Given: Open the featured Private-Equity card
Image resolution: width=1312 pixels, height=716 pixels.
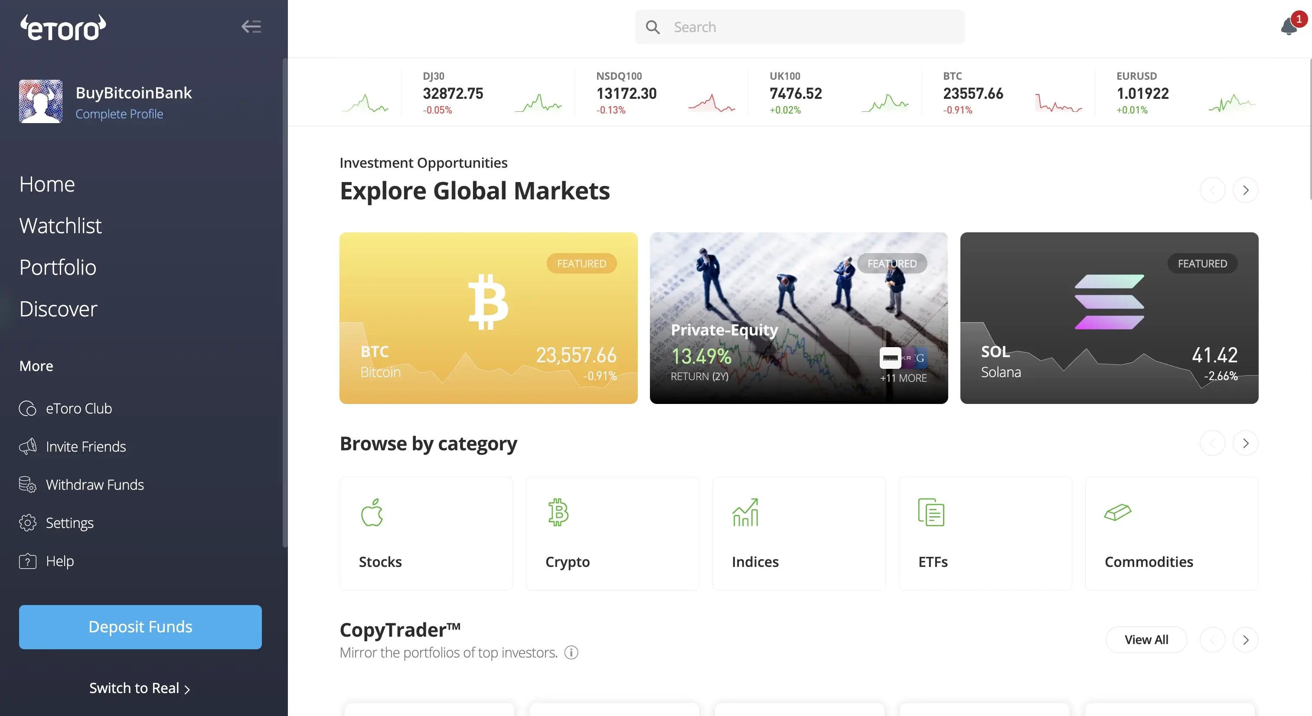Looking at the screenshot, I should coord(799,318).
